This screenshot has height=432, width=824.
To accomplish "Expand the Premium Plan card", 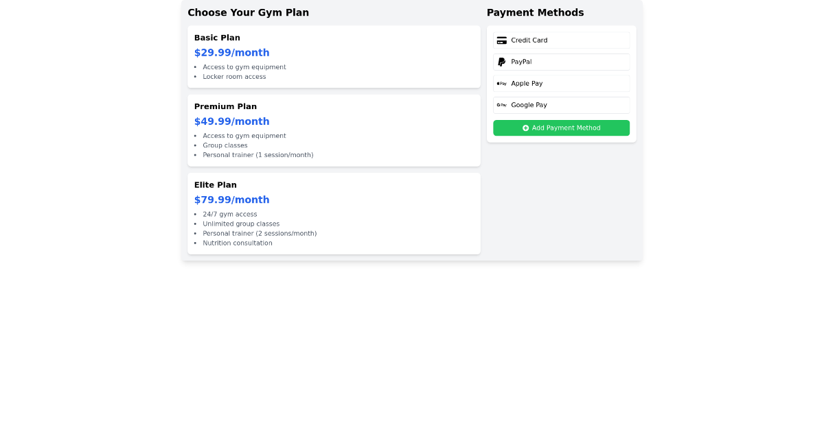I will [x=334, y=130].
